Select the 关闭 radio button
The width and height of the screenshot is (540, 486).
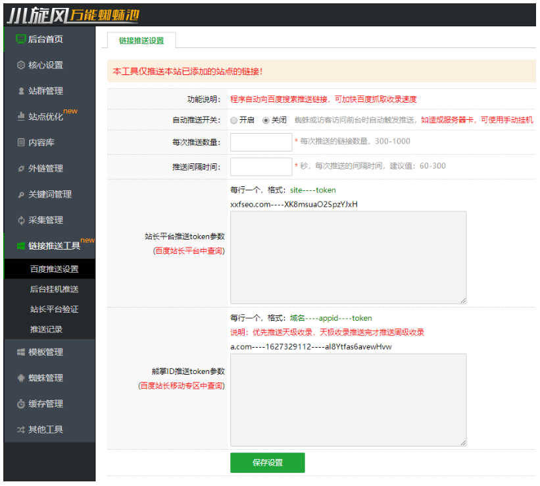266,121
